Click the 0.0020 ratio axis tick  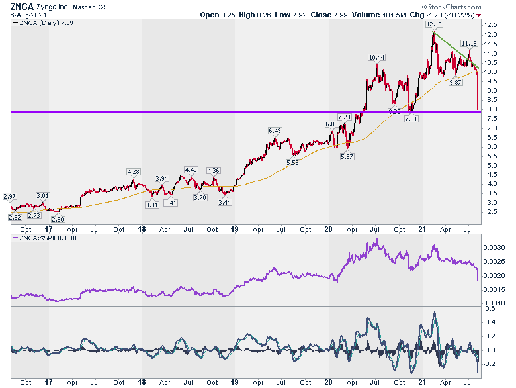(494, 276)
